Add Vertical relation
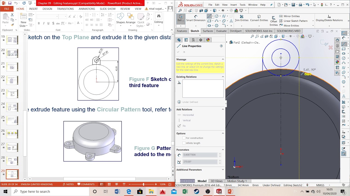The image size is (350, 196). click(x=184, y=120)
